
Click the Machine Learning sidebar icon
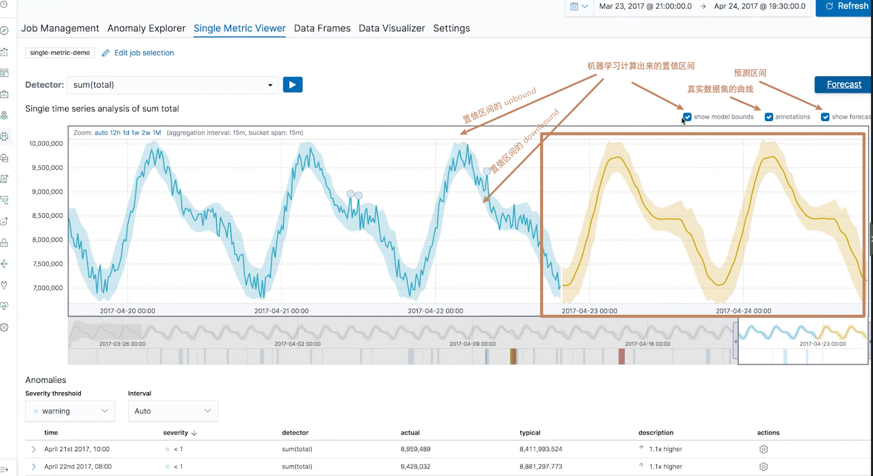pos(5,137)
